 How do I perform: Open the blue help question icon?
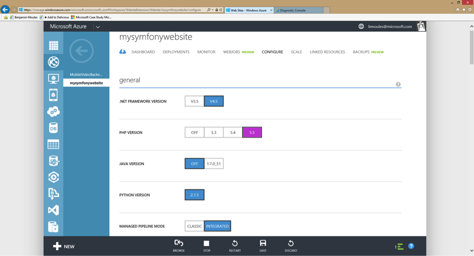tap(411, 246)
